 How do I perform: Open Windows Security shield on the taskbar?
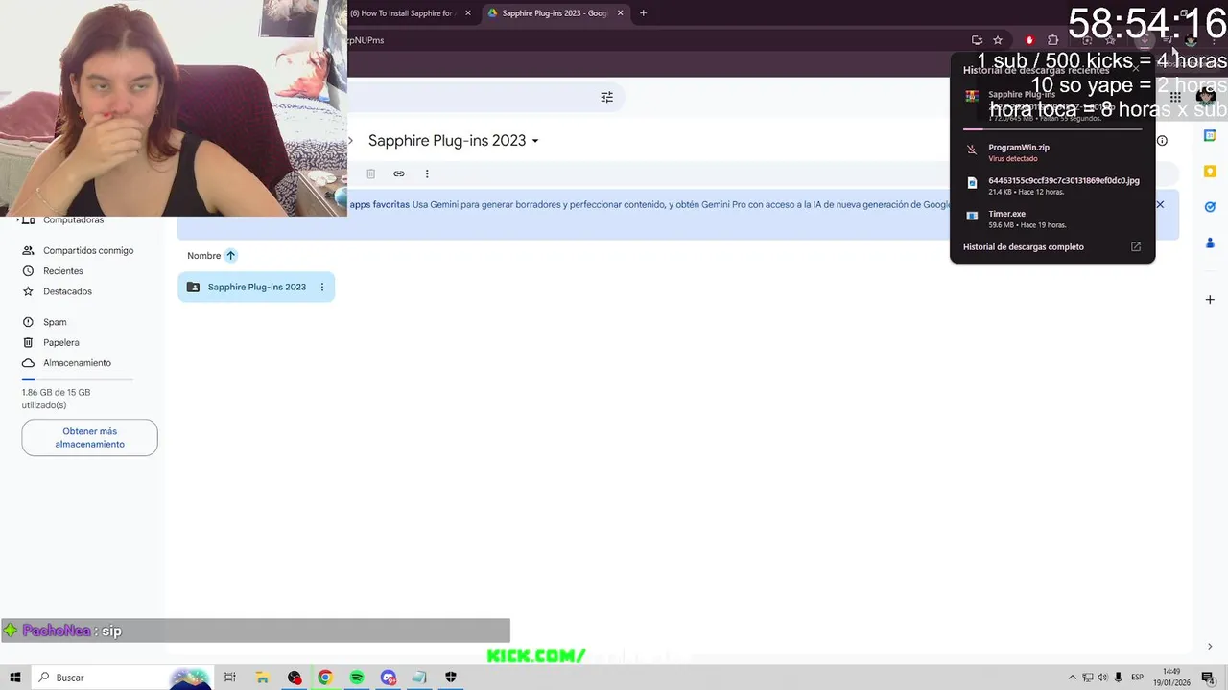click(x=451, y=678)
